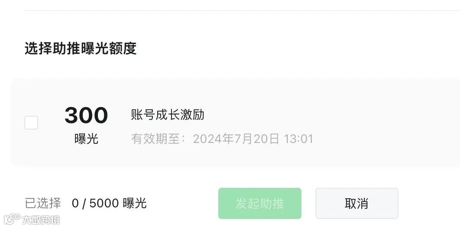This screenshot has height=228, width=460.
Task: Click the 13:01 expiry time
Action: [x=298, y=139]
